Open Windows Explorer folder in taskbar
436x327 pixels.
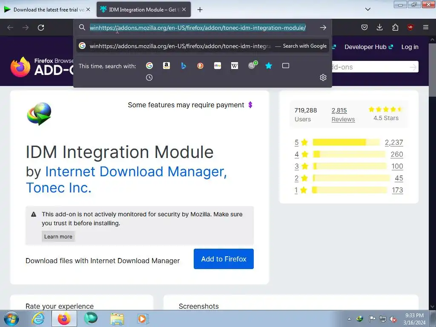(x=117, y=319)
